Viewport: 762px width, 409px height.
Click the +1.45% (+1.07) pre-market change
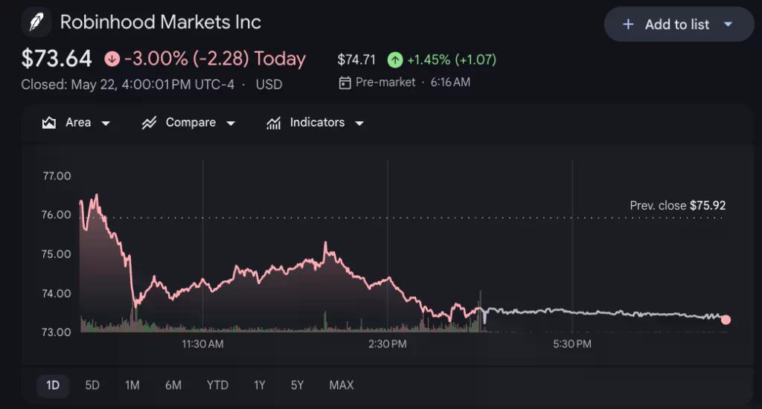[x=452, y=59]
